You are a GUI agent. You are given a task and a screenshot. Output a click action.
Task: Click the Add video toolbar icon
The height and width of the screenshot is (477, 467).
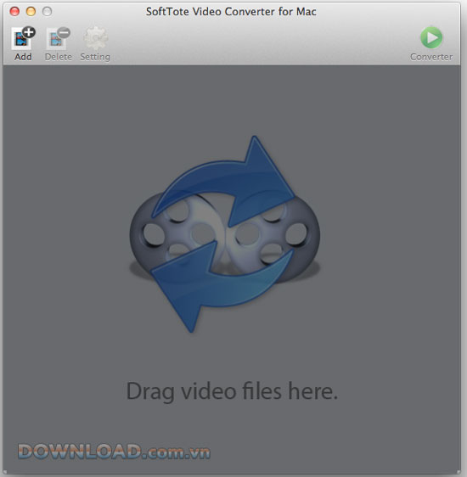point(24,38)
